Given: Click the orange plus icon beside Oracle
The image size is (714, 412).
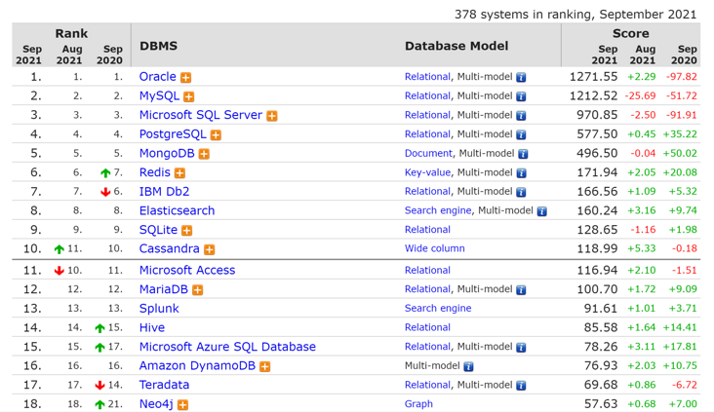Looking at the screenshot, I should pyautogui.click(x=185, y=77).
